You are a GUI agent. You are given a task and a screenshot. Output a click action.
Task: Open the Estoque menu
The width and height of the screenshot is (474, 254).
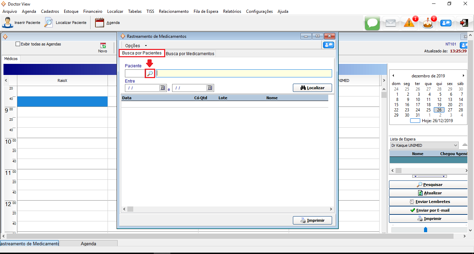click(x=71, y=11)
